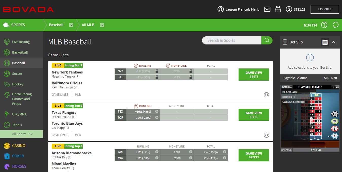Click the Texas Rangers team name
The height and width of the screenshot is (172, 342).
point(64,113)
